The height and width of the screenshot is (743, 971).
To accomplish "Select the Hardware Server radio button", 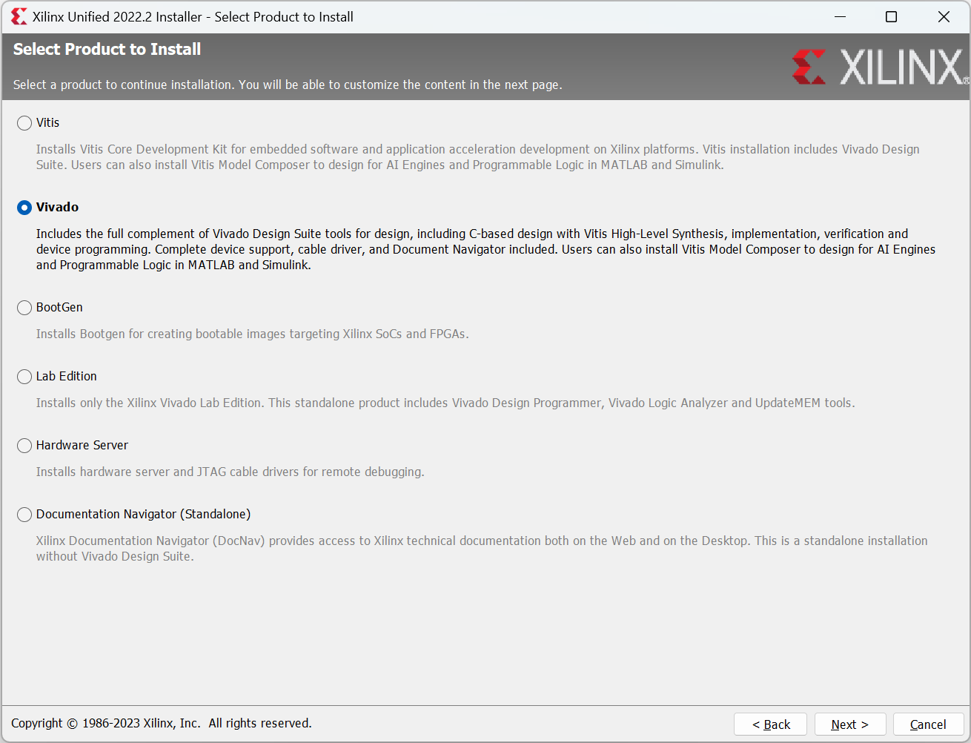I will tap(24, 446).
